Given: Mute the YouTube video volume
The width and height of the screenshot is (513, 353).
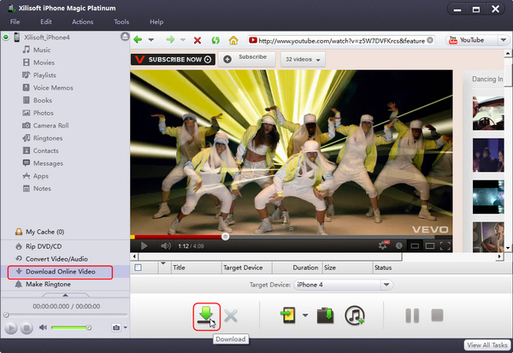Looking at the screenshot, I should coord(166,245).
